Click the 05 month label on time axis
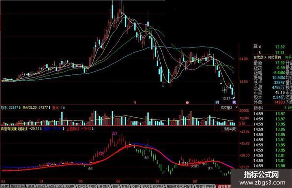The image size is (292, 188). tap(81, 181)
